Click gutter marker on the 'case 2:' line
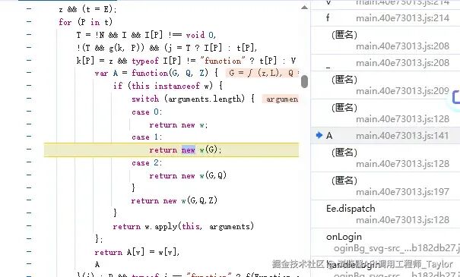 point(29,162)
